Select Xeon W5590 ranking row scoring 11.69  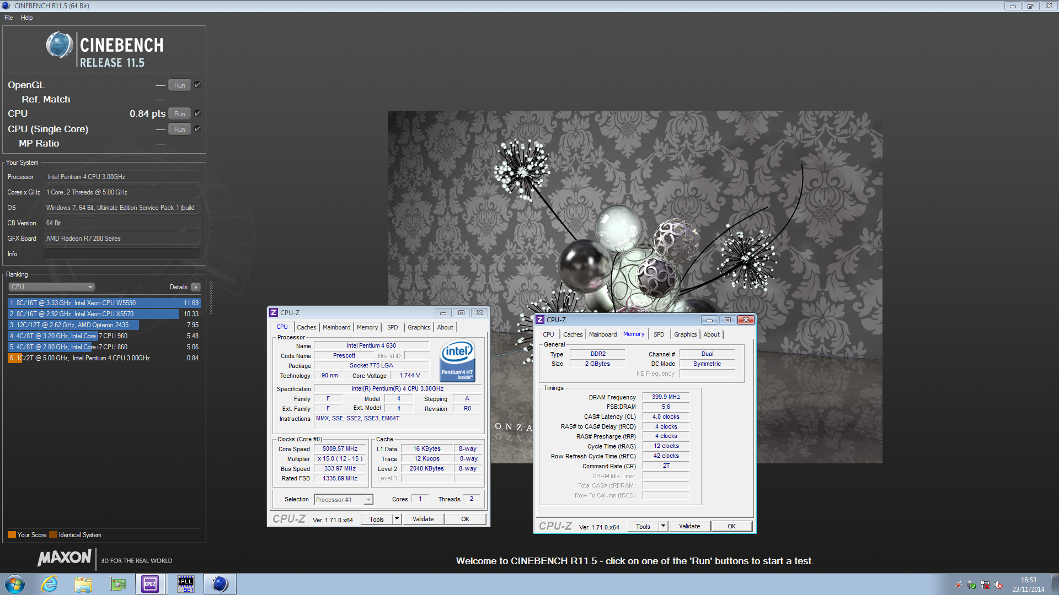click(x=104, y=303)
